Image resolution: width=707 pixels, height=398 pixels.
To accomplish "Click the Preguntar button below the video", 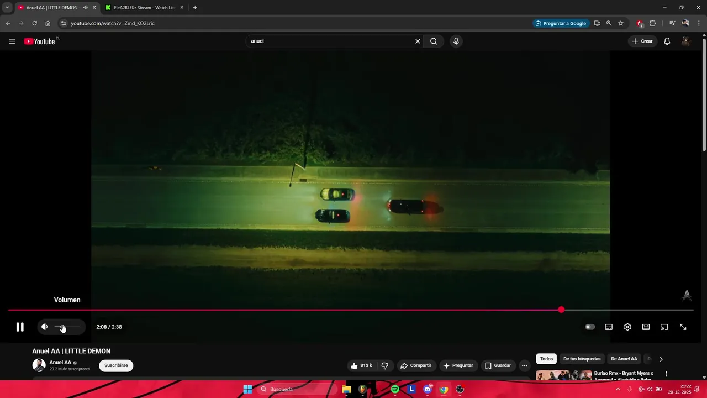I will point(458,365).
